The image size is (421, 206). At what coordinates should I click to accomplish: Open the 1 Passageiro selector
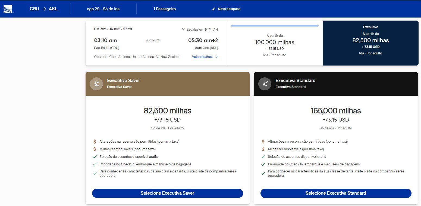(x=164, y=9)
